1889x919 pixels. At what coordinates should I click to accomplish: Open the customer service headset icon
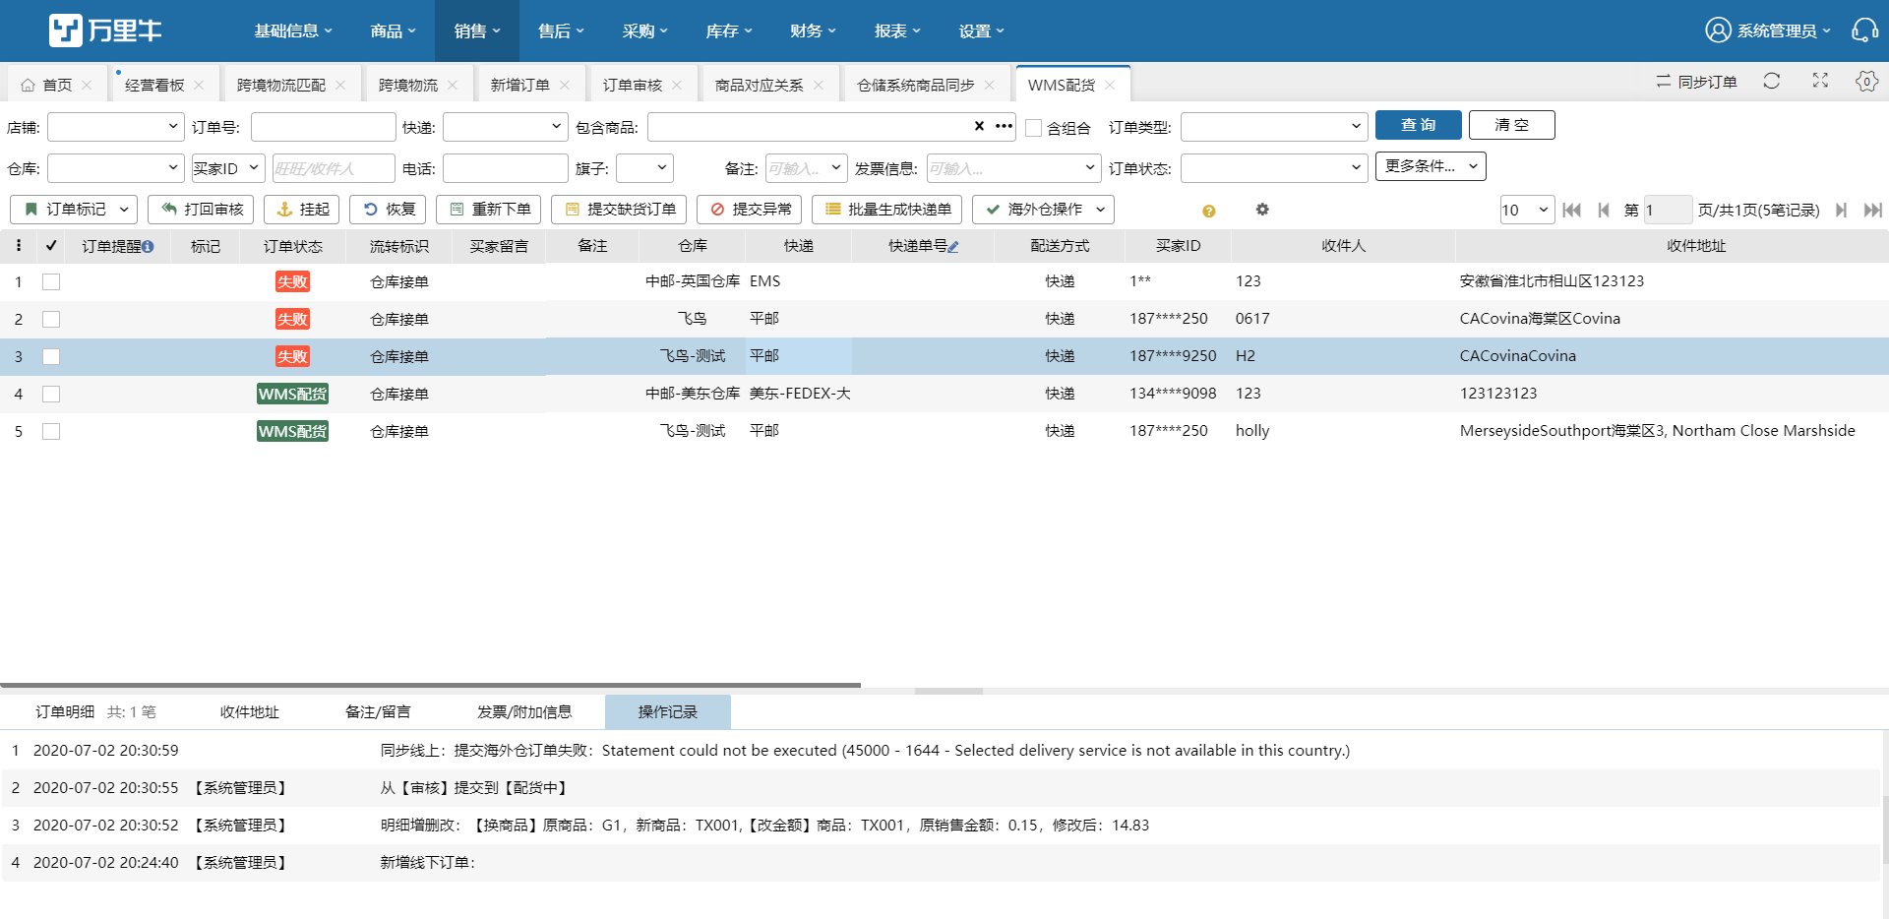tap(1864, 31)
